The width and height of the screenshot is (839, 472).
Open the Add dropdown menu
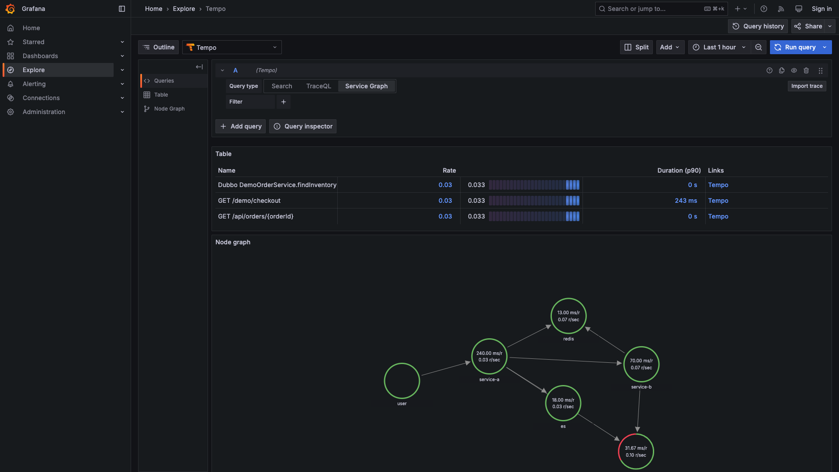(670, 47)
